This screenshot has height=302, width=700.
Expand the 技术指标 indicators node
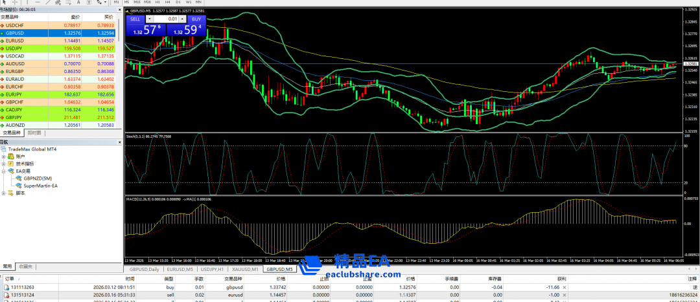tap(4, 164)
